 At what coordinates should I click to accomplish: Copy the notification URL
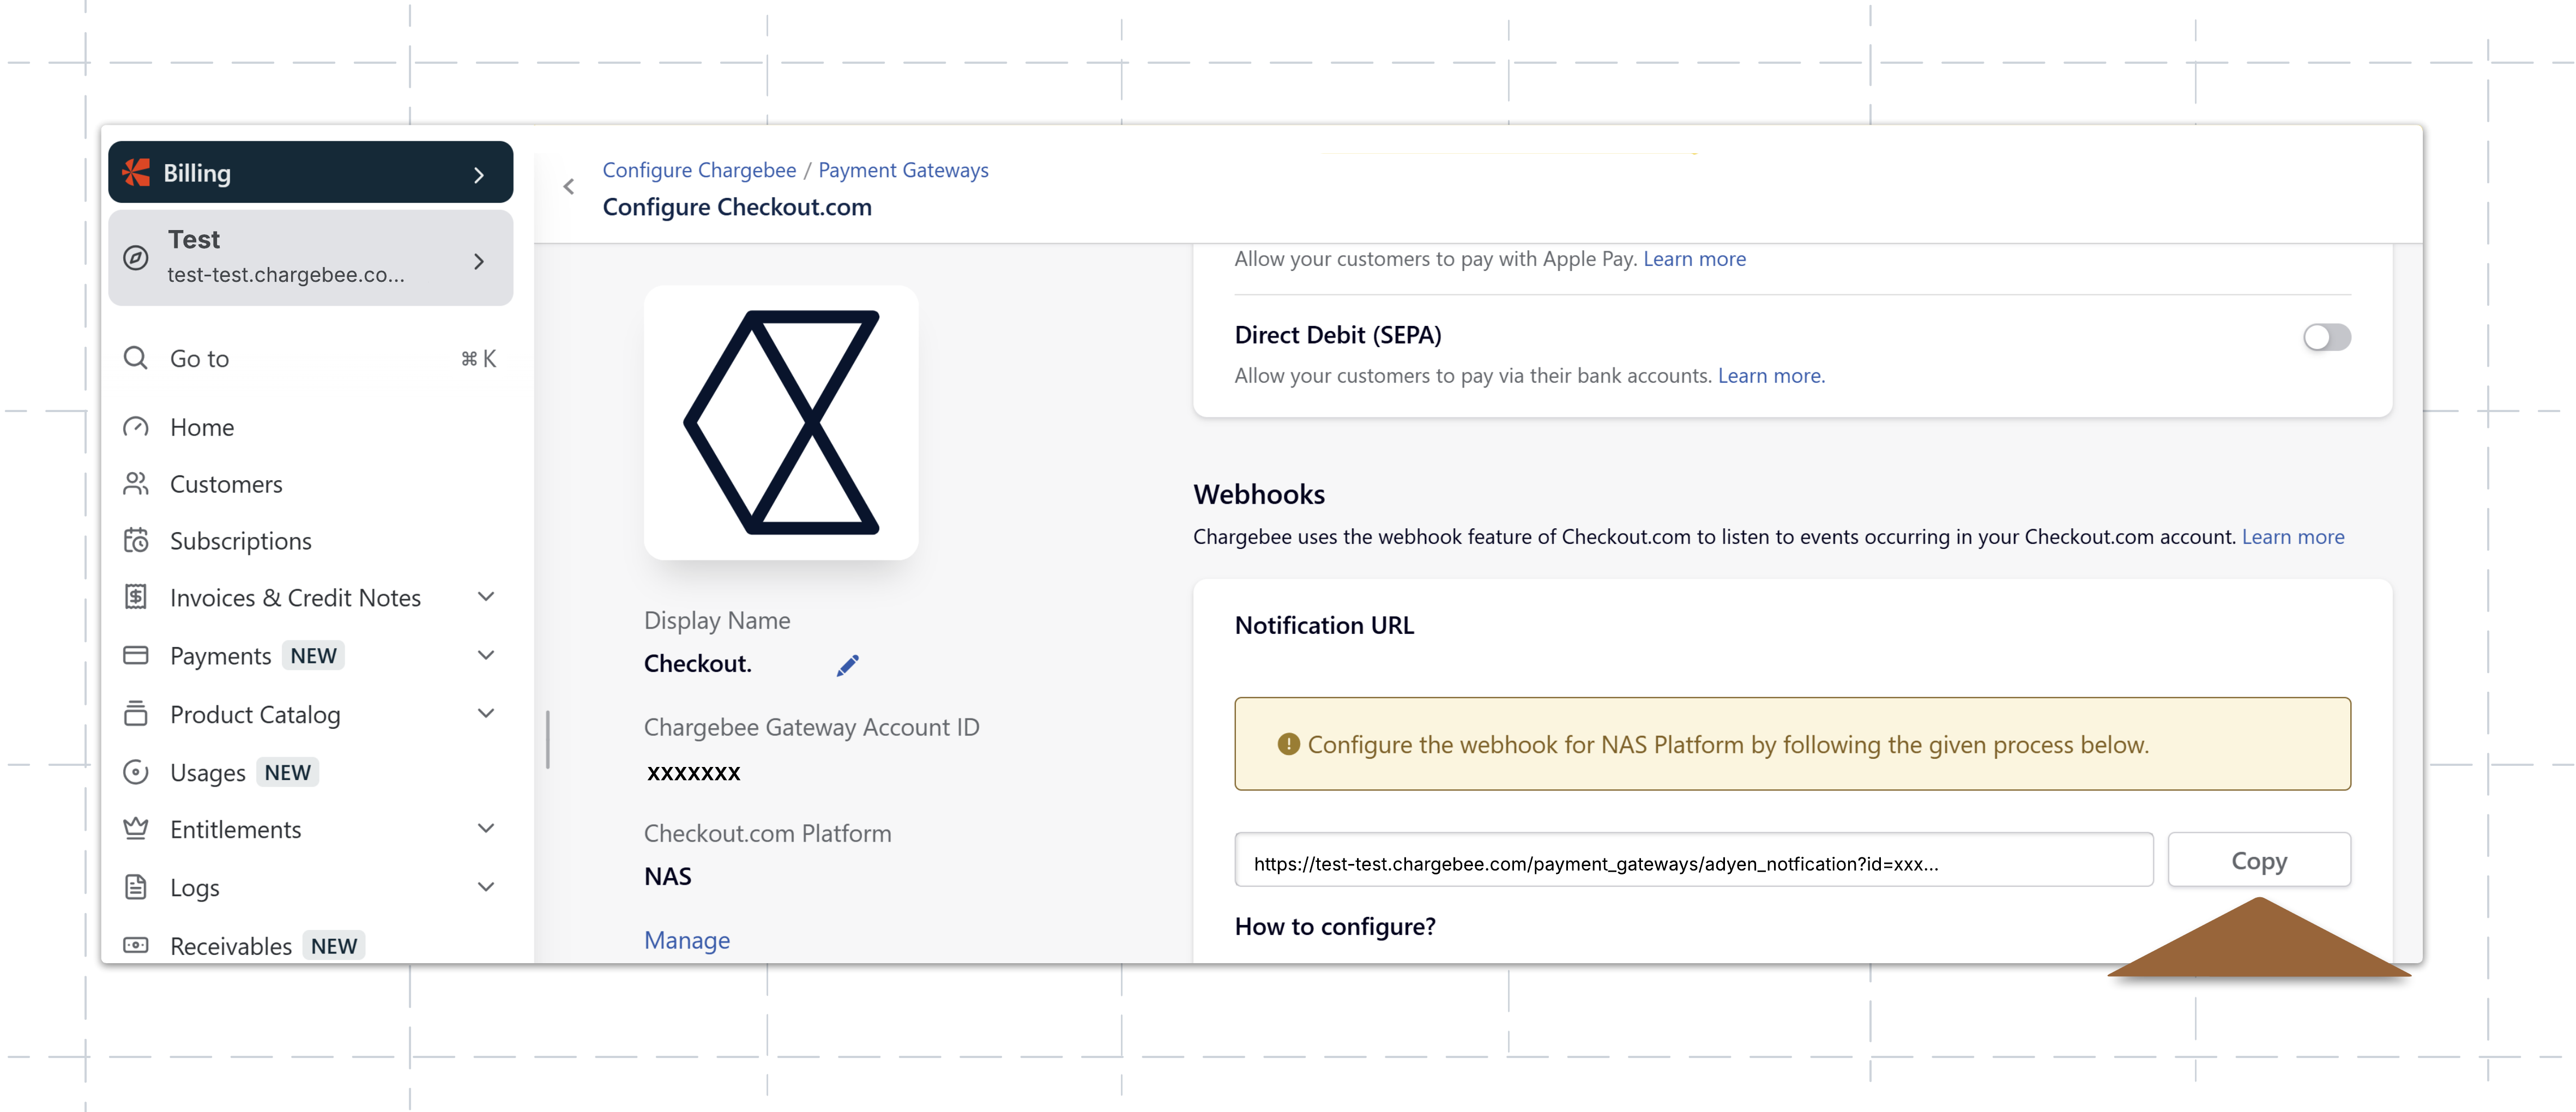click(2259, 860)
